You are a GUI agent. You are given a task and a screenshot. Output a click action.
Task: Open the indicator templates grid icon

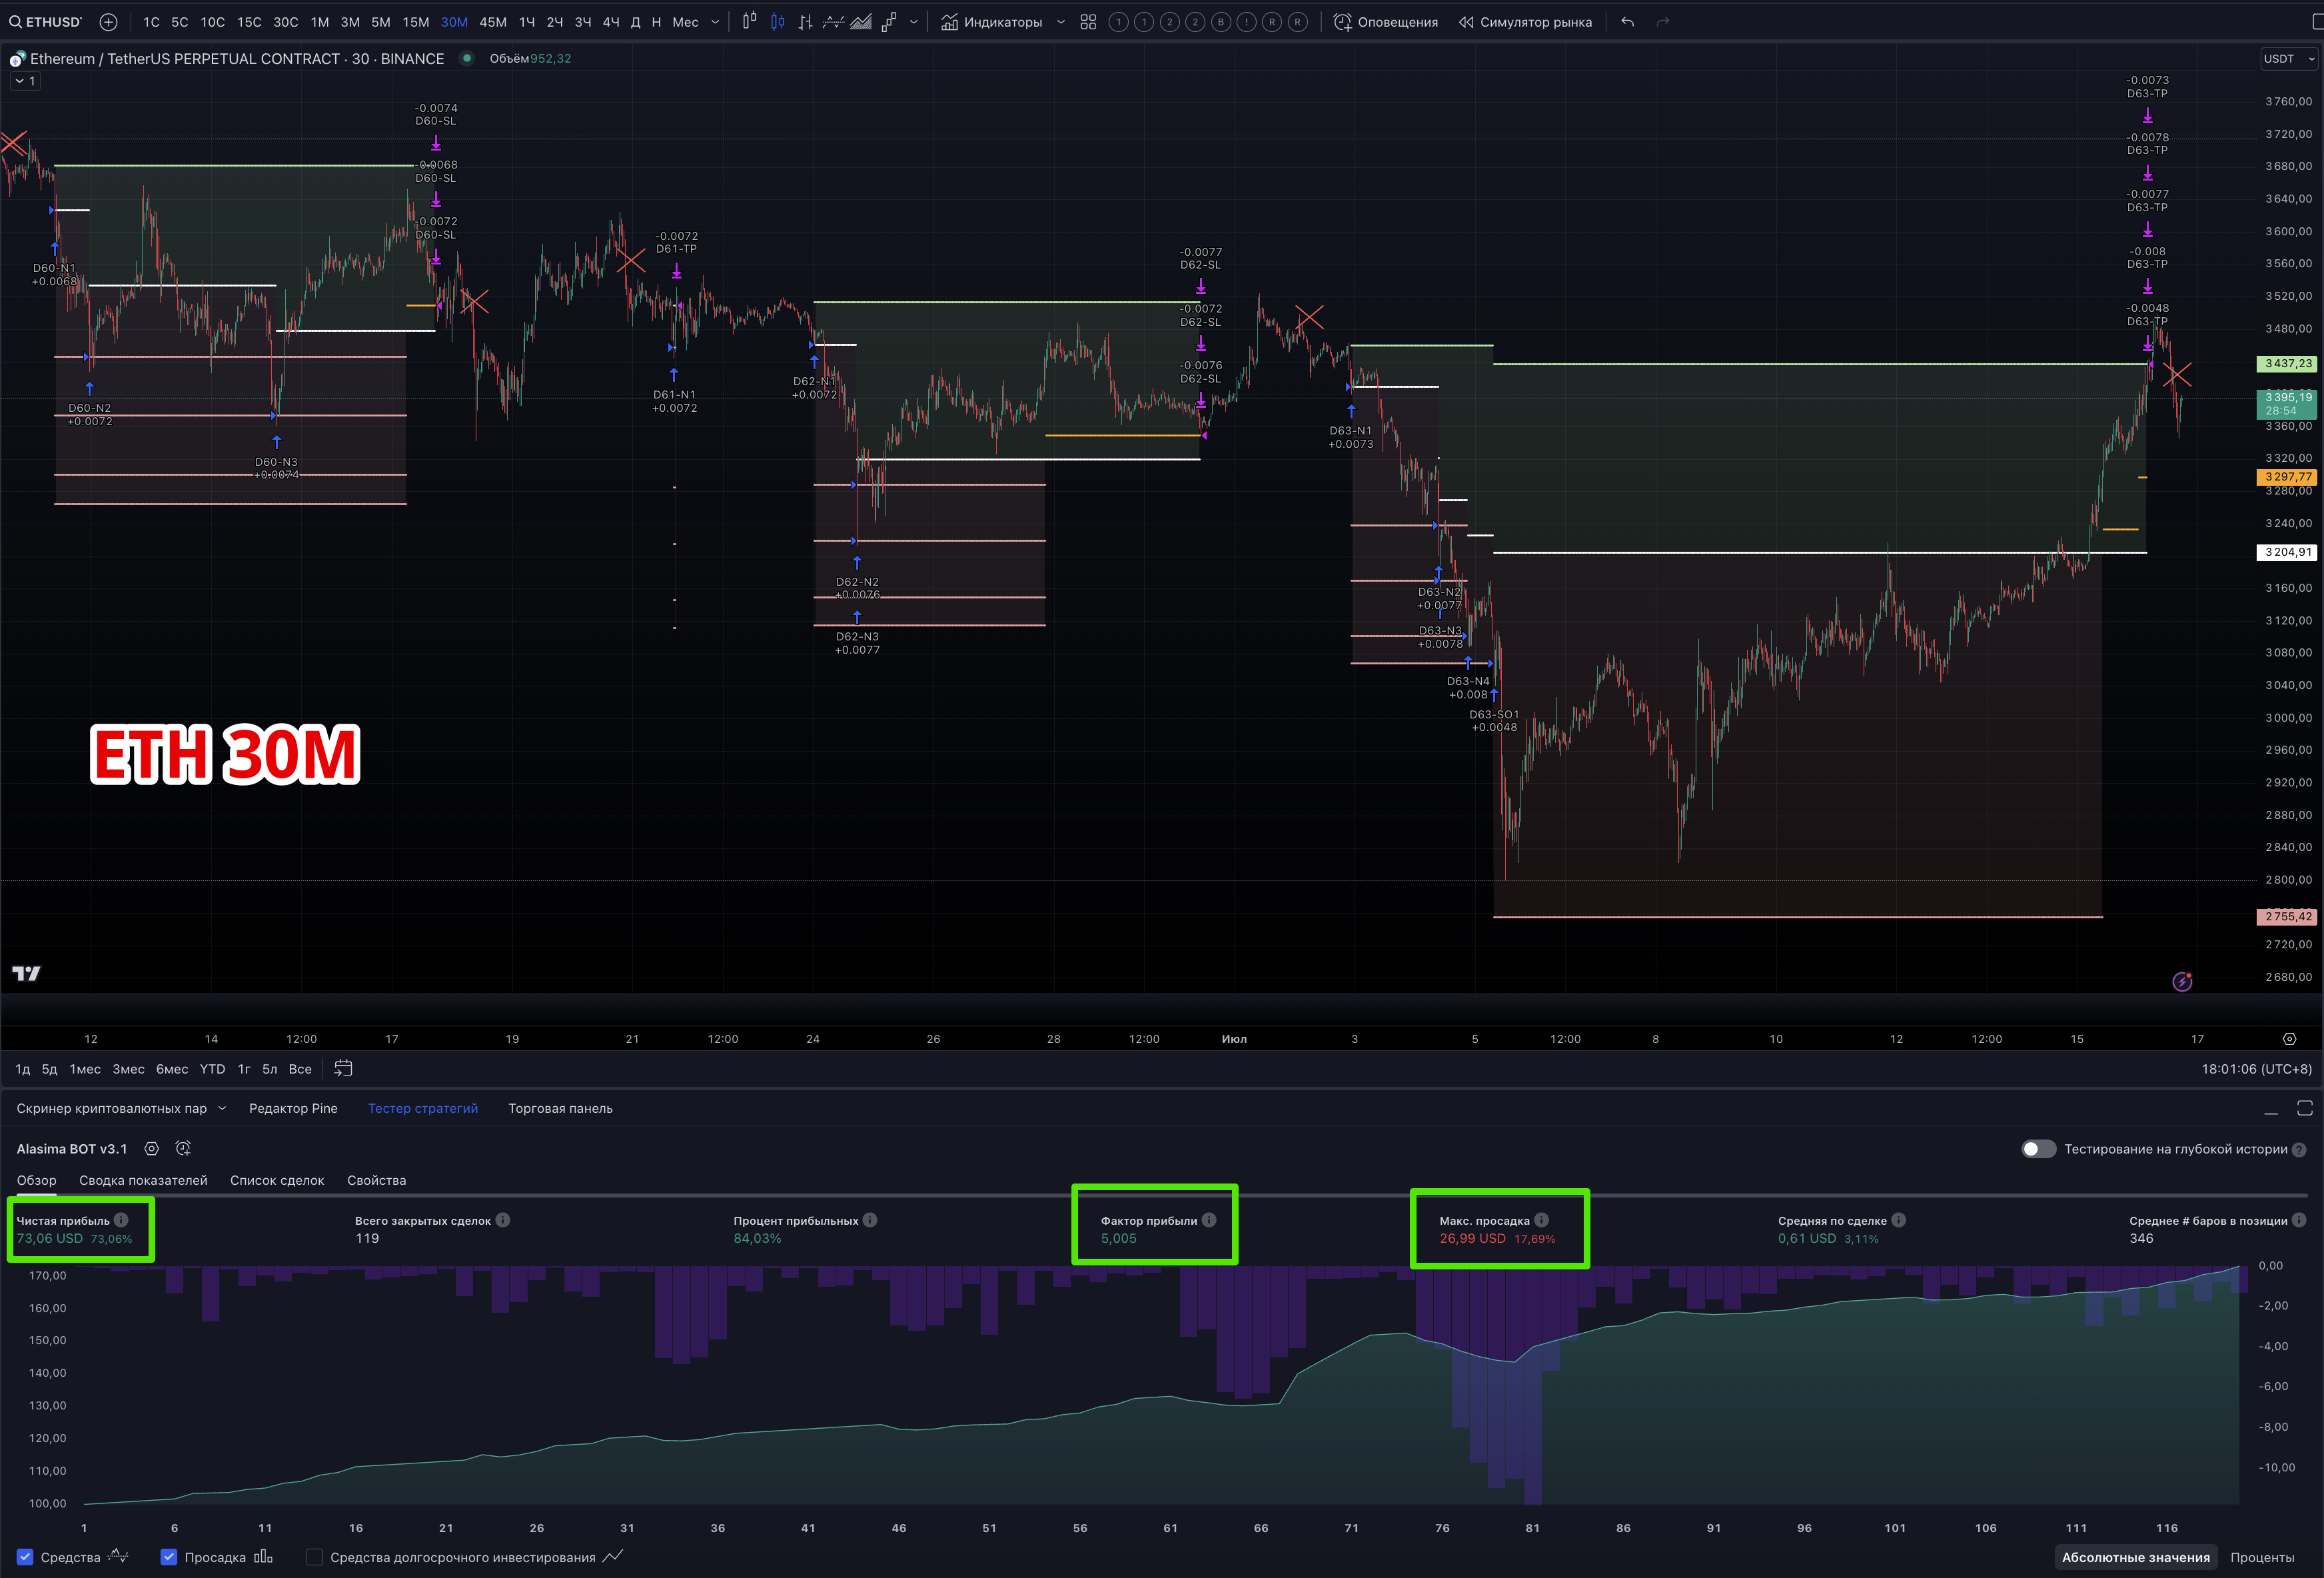pyautogui.click(x=1088, y=22)
